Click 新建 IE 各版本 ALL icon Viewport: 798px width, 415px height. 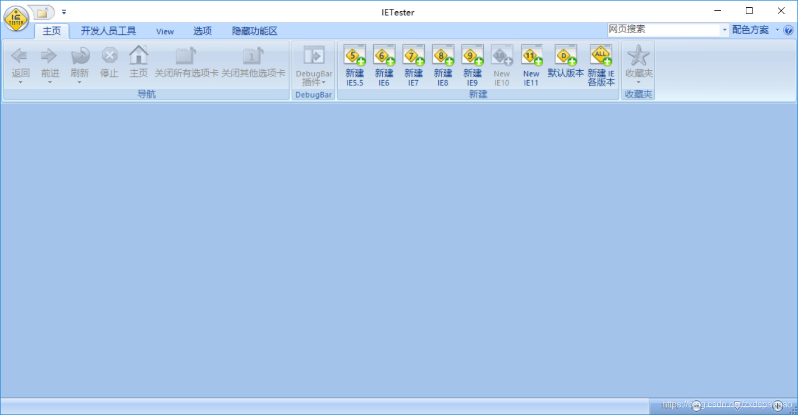(x=601, y=56)
